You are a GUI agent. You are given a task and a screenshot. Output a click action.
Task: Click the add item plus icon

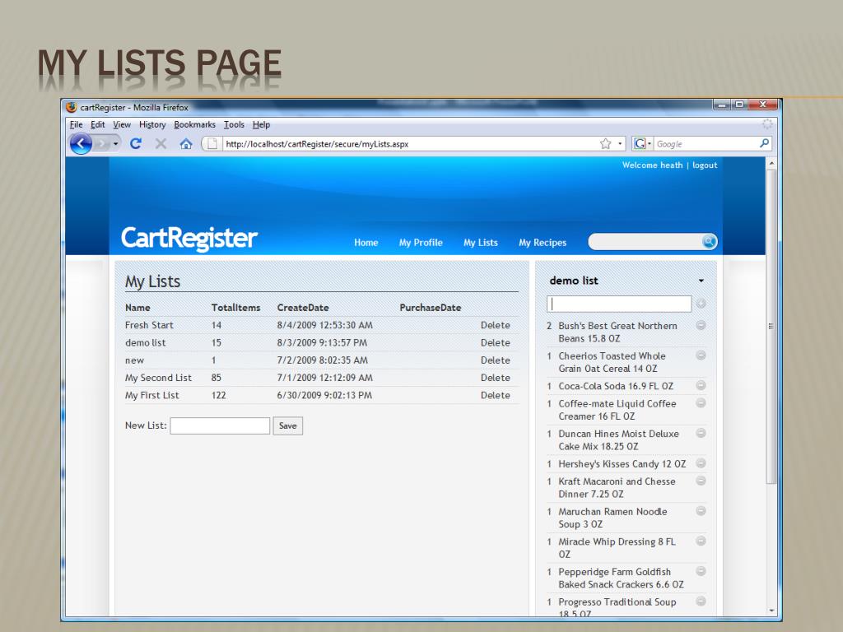(701, 304)
